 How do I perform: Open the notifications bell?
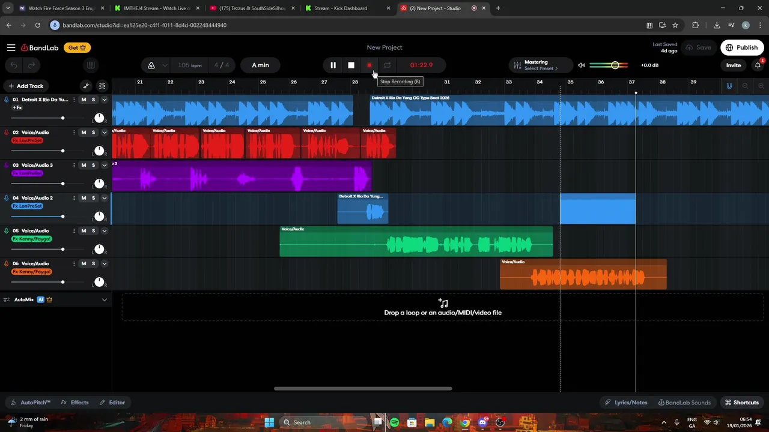(758, 65)
